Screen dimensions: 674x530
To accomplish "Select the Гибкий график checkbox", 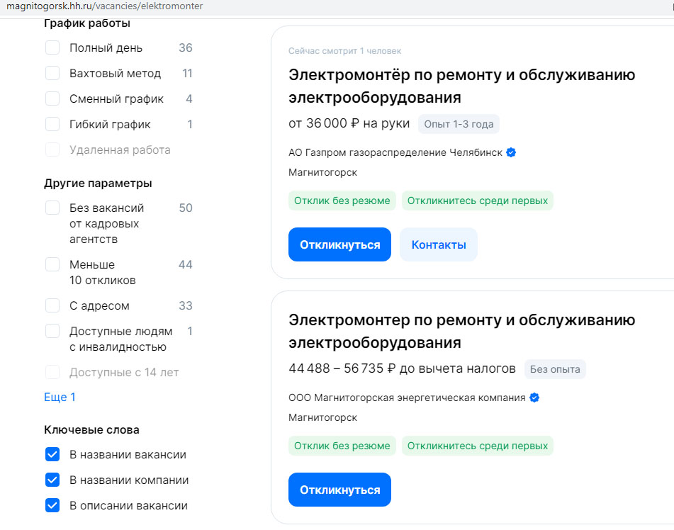I will pyautogui.click(x=52, y=125).
